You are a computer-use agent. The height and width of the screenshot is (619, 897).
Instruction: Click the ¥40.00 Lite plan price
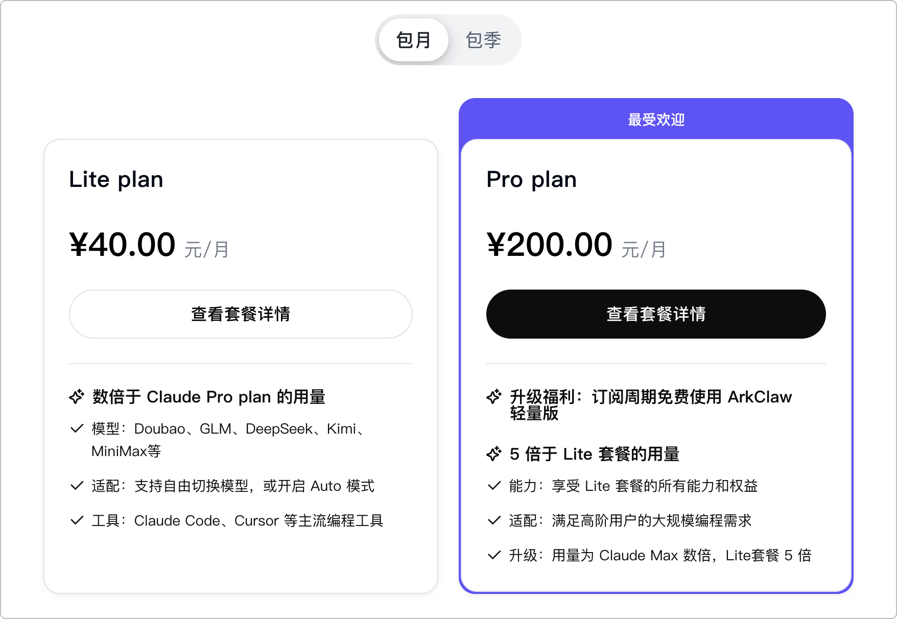click(123, 245)
